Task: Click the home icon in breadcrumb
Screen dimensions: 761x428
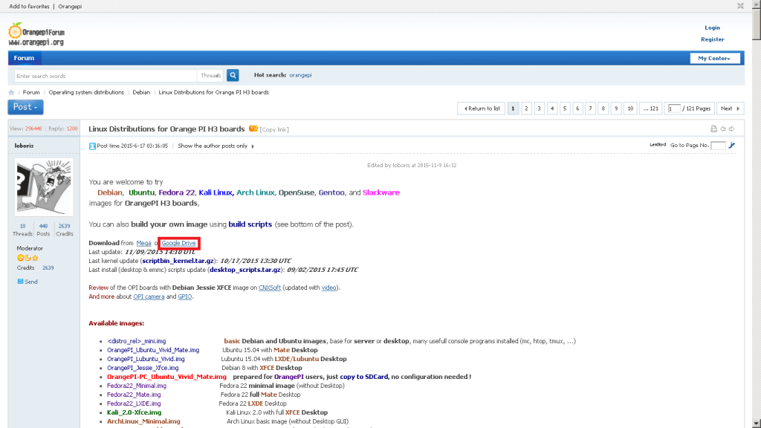Action: (12, 92)
